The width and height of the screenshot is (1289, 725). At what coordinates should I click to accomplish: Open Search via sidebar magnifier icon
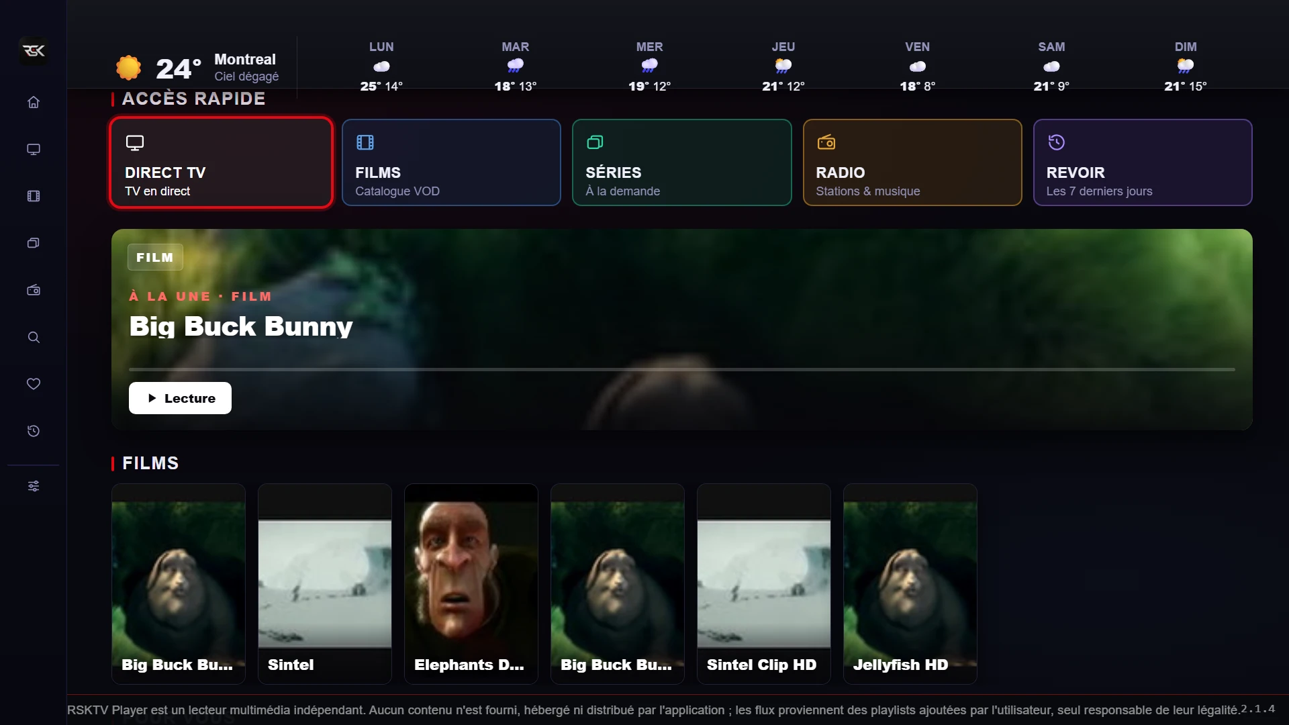(34, 337)
